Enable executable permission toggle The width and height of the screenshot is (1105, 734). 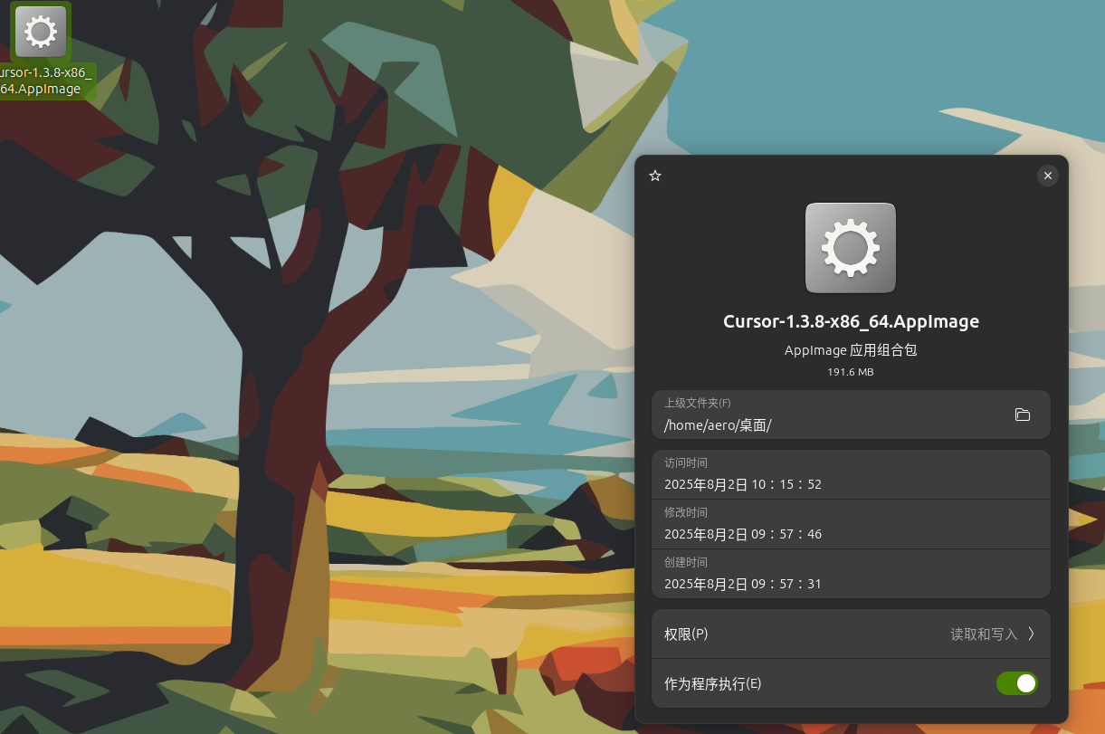click(1016, 683)
